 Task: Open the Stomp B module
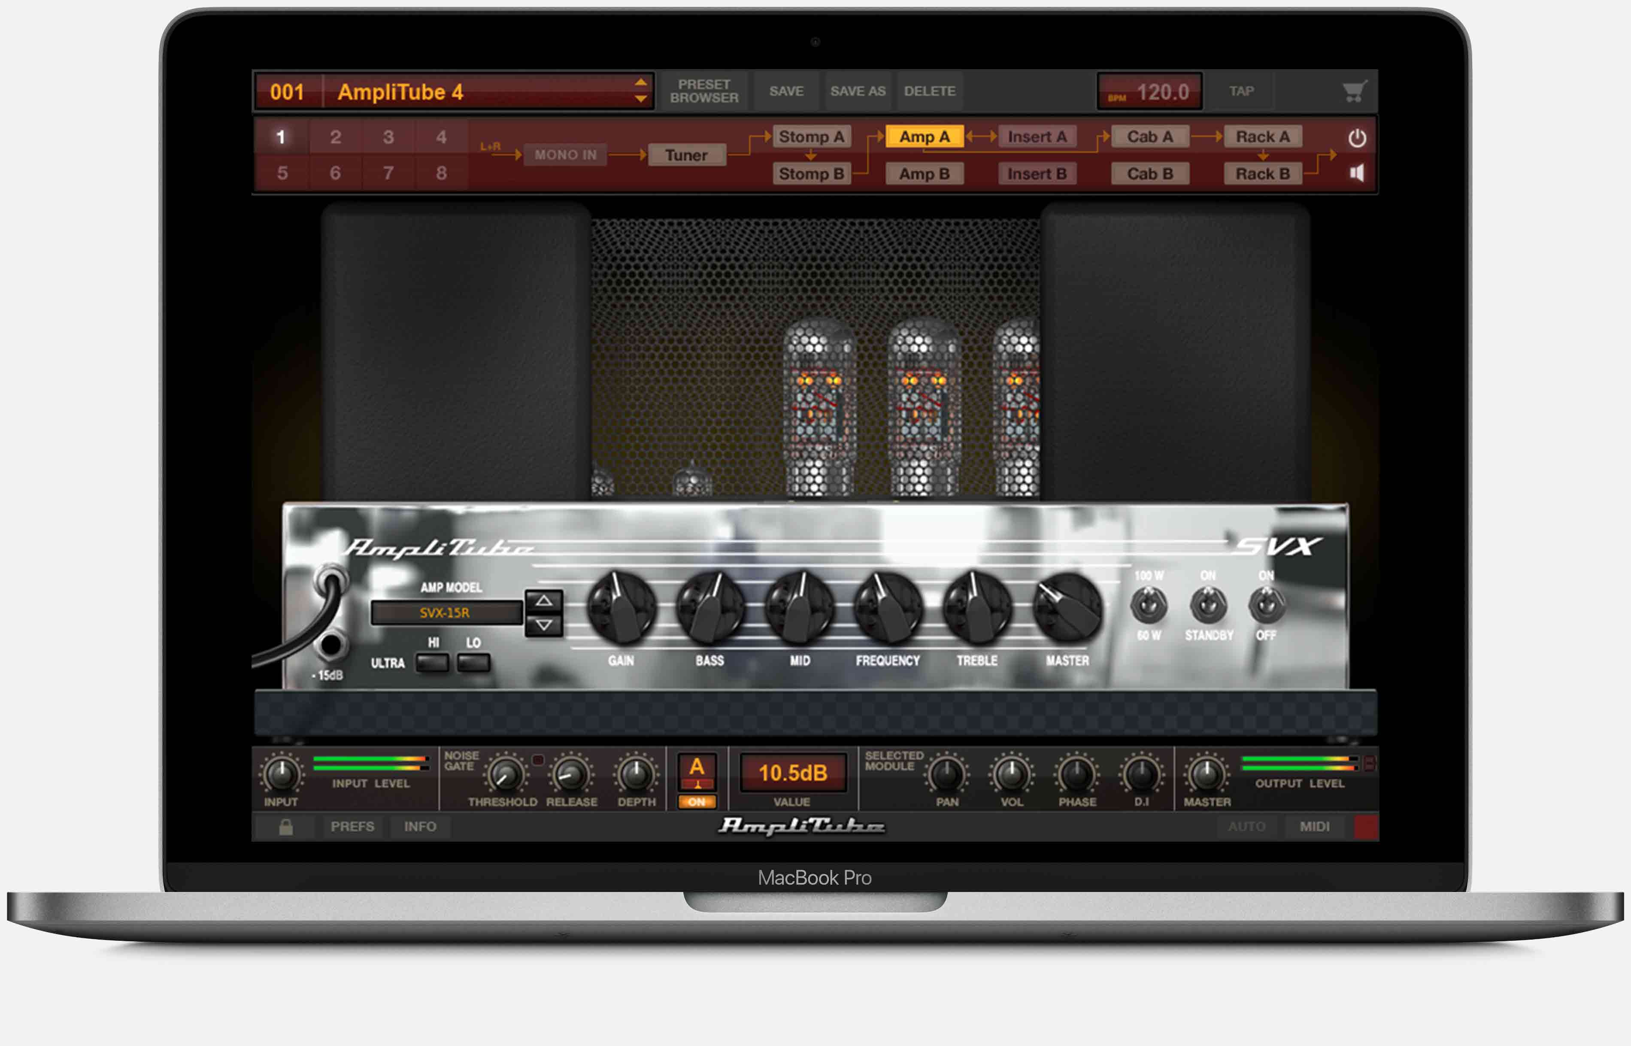pos(812,174)
